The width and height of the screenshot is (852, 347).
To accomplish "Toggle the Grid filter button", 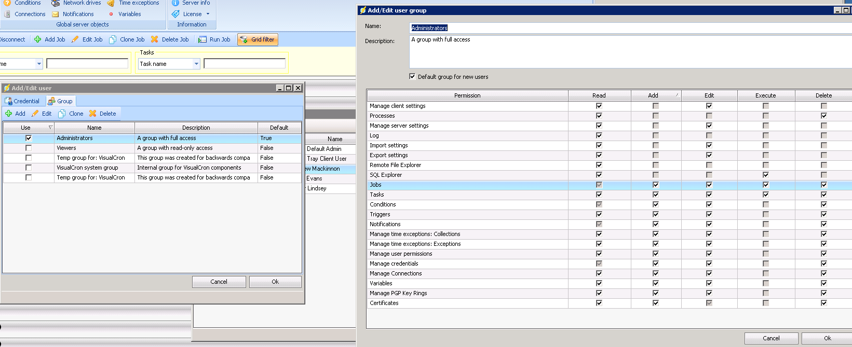I will point(258,39).
